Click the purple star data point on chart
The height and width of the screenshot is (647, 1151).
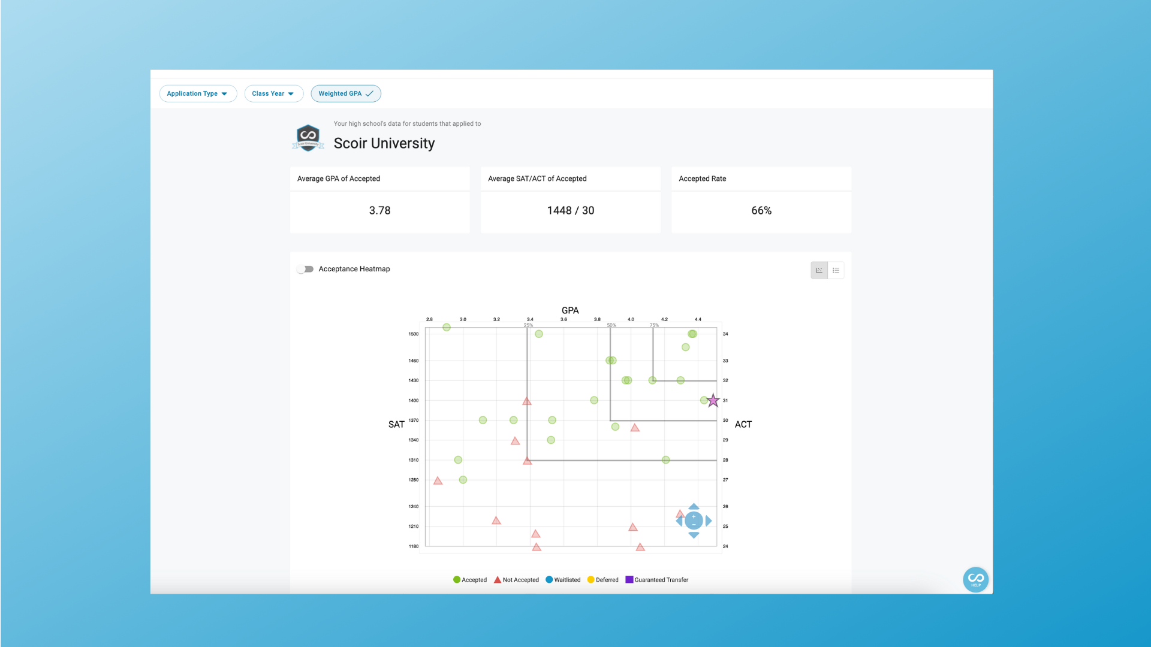coord(712,400)
